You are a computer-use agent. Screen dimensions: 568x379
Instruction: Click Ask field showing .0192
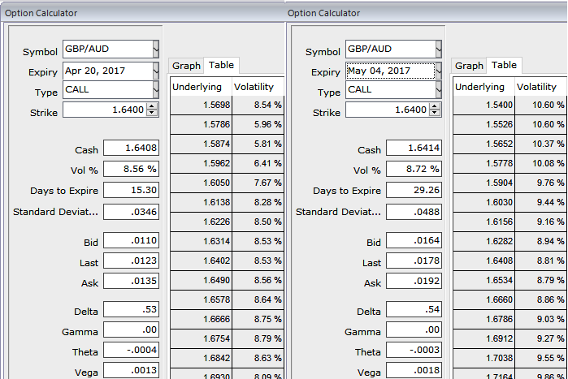click(x=414, y=281)
